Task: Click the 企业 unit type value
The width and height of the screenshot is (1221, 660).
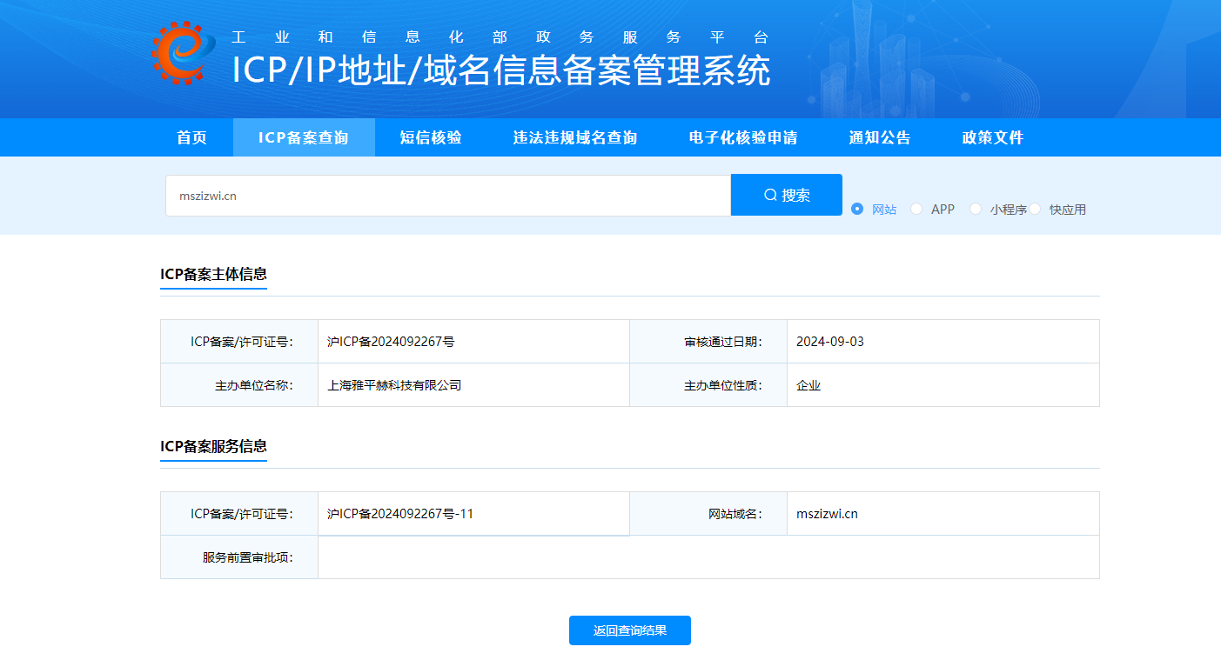Action: coord(808,385)
